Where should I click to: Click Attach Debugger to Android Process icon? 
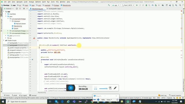(156, 5)
